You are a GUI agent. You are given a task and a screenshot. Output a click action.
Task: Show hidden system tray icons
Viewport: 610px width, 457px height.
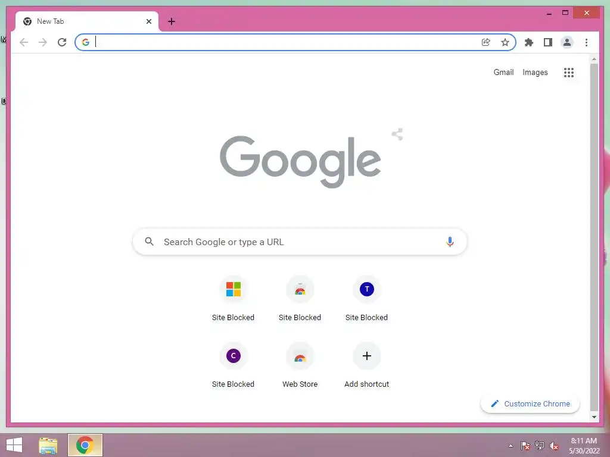511,446
